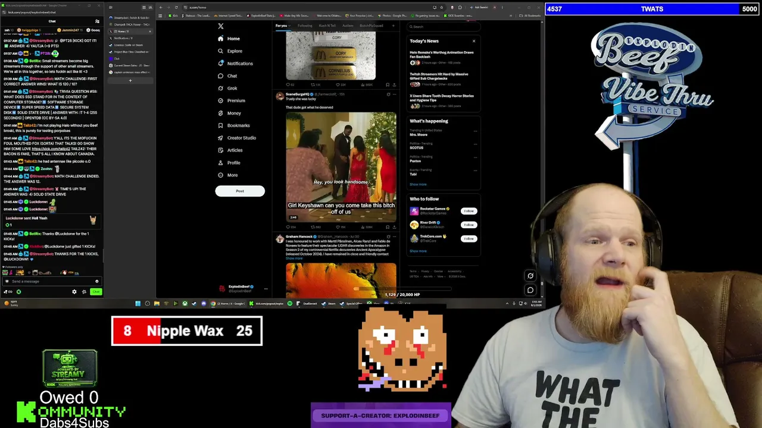
Task: Open options for the Mrs. Moore trend
Action: coord(474,131)
